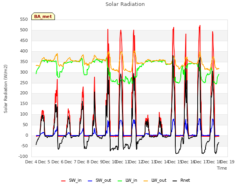Toggle the SW_out legend entry
The image size is (251, 188).
click(99, 180)
